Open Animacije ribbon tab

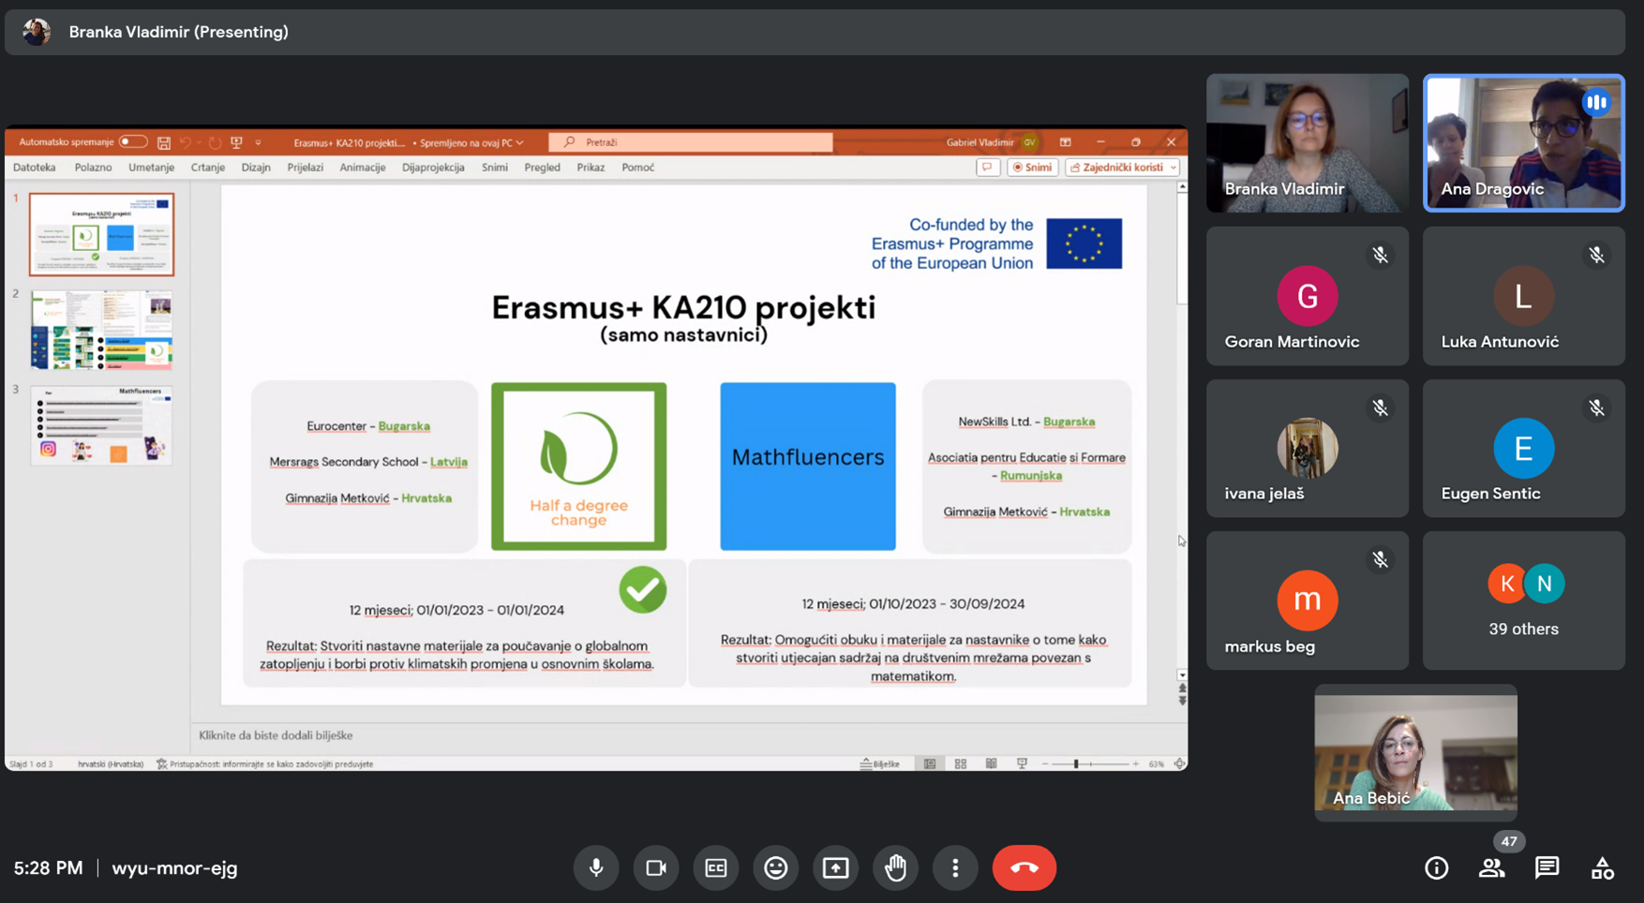tap(363, 168)
